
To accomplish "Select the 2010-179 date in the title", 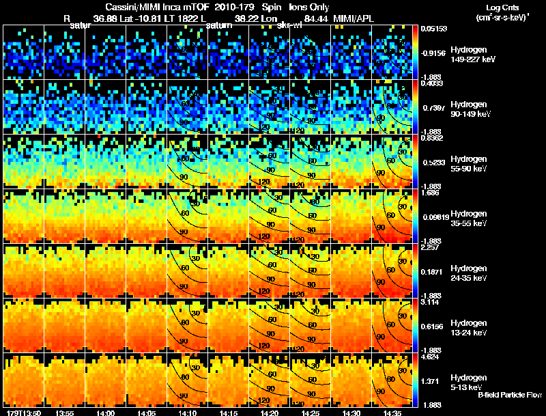I will (x=234, y=7).
